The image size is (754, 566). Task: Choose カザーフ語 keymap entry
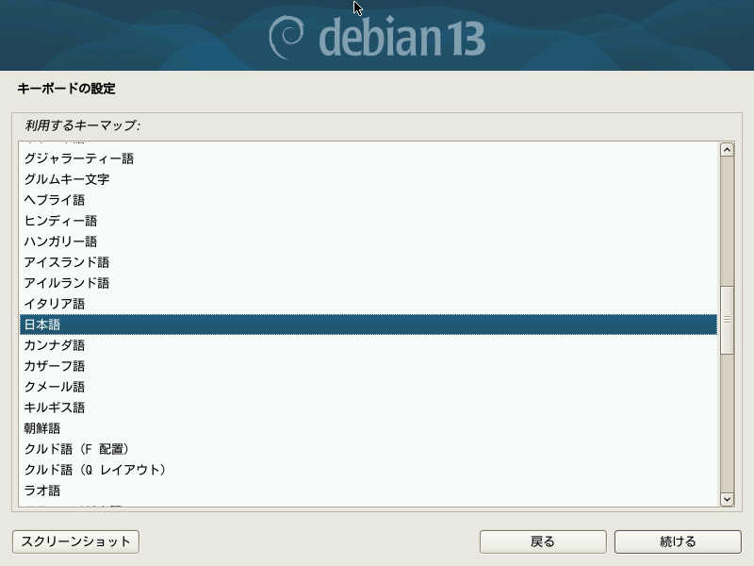(x=369, y=366)
